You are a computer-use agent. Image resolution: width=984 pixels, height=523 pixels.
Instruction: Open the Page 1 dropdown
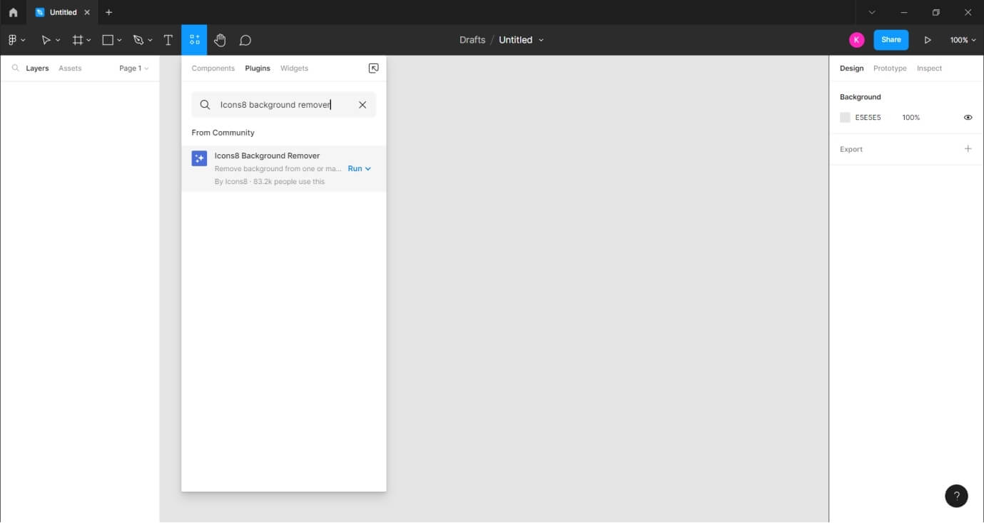(134, 68)
